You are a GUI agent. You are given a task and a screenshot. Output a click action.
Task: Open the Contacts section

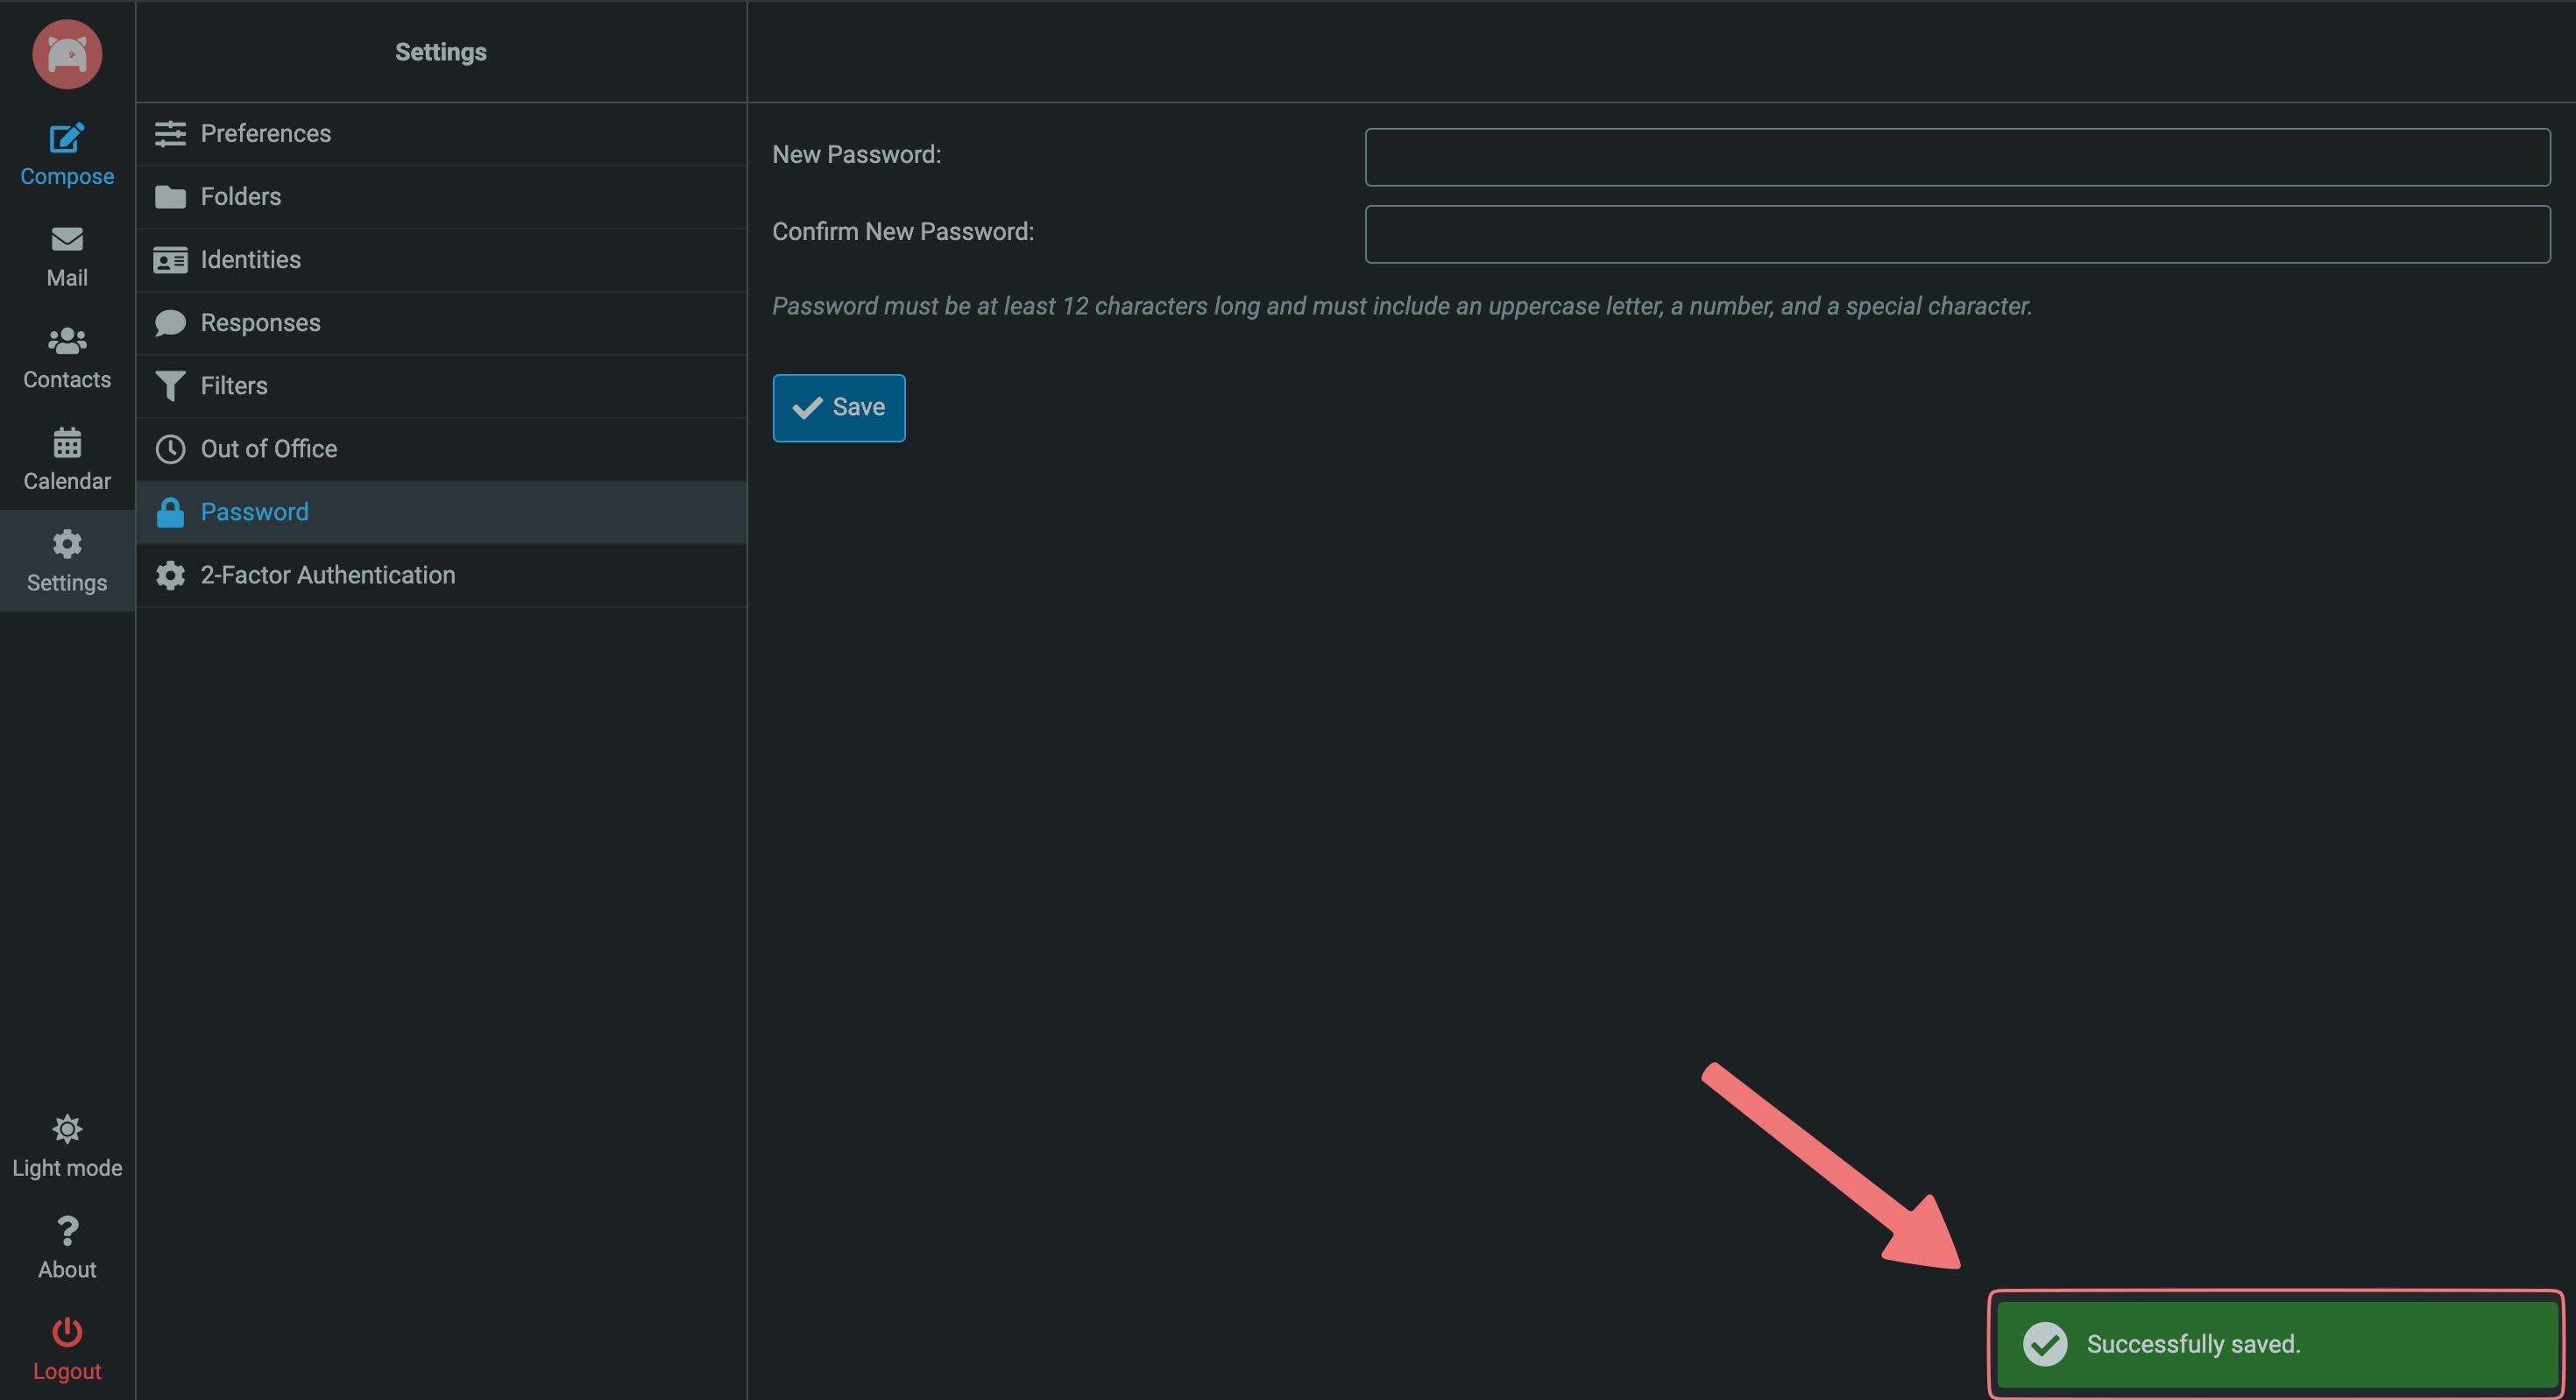pyautogui.click(x=67, y=358)
